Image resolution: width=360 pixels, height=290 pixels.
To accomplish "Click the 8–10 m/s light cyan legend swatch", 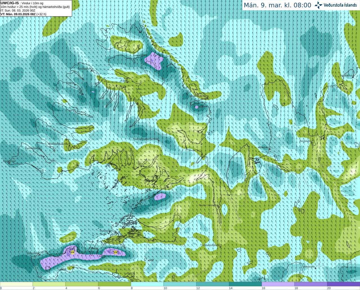I will 147,284.
